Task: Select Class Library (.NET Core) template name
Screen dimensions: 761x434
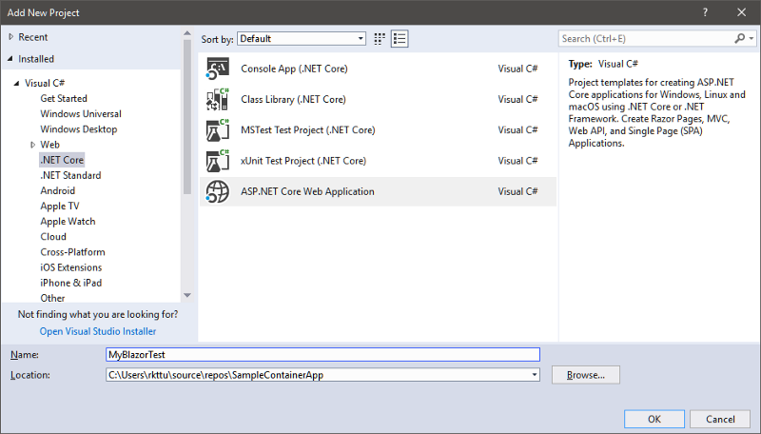Action: (x=293, y=99)
